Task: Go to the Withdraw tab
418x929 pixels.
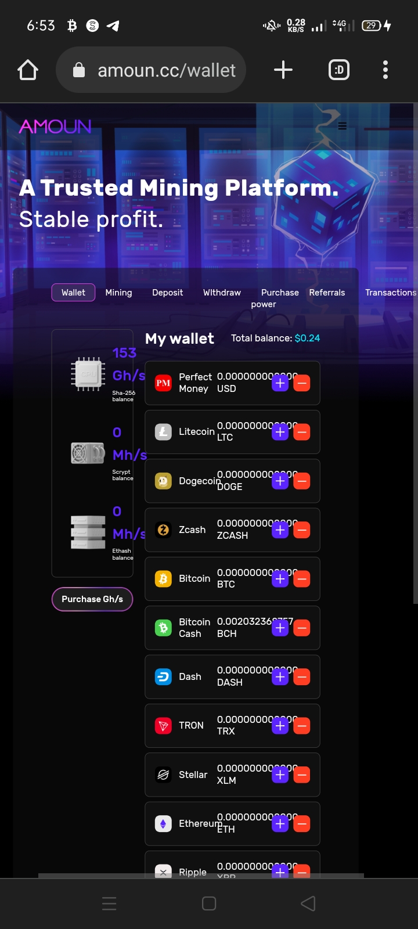Action: point(222,293)
